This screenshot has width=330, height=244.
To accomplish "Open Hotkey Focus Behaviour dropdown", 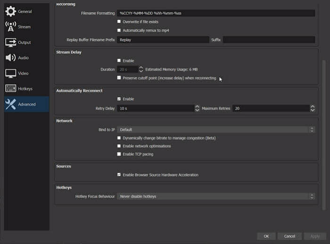I will [216, 196].
